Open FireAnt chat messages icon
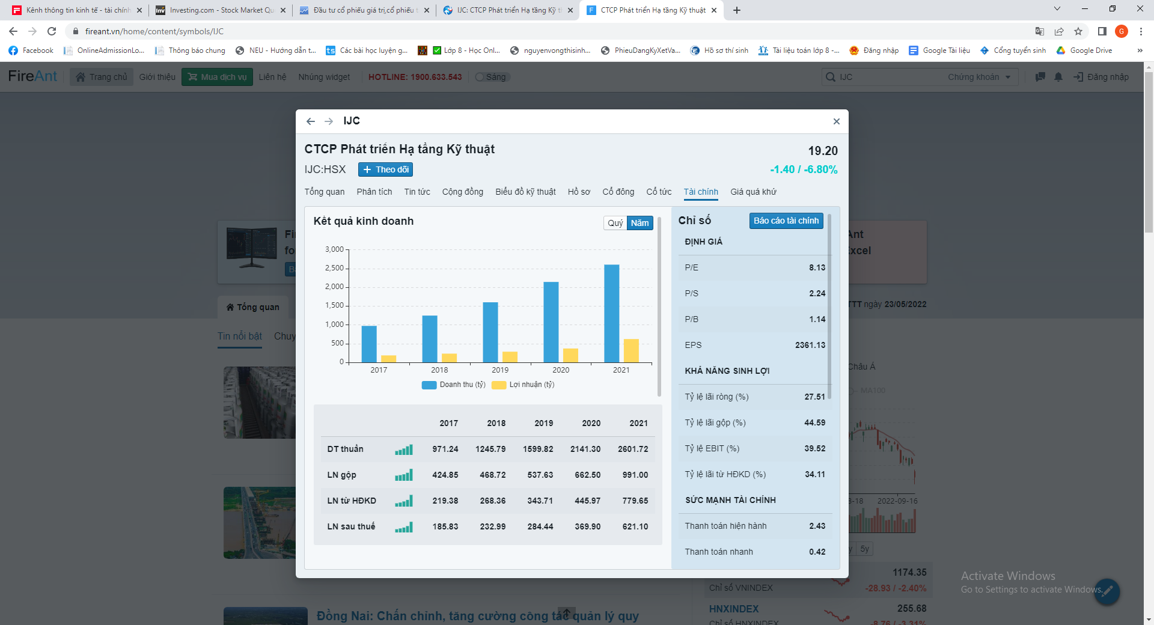The image size is (1154, 625). [x=1040, y=77]
